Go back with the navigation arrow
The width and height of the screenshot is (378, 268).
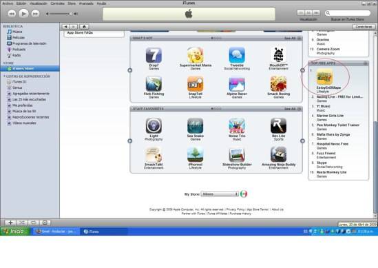(65, 27)
